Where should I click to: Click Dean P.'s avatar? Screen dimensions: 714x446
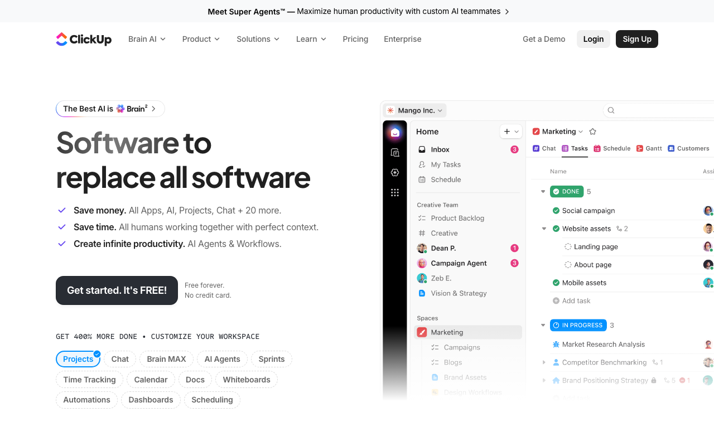coord(422,248)
